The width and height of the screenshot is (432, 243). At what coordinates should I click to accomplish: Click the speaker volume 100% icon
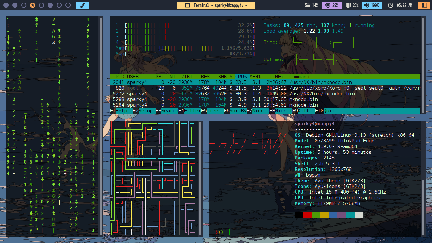click(366, 5)
